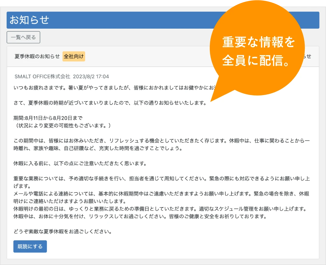The height and width of the screenshot is (265, 326).
Task: Open the 夏季休暇のお知らせ notice title
Action: [37, 56]
